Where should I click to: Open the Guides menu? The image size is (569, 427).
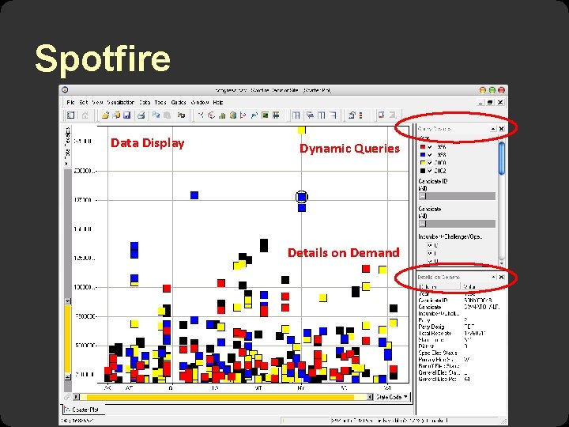179,102
